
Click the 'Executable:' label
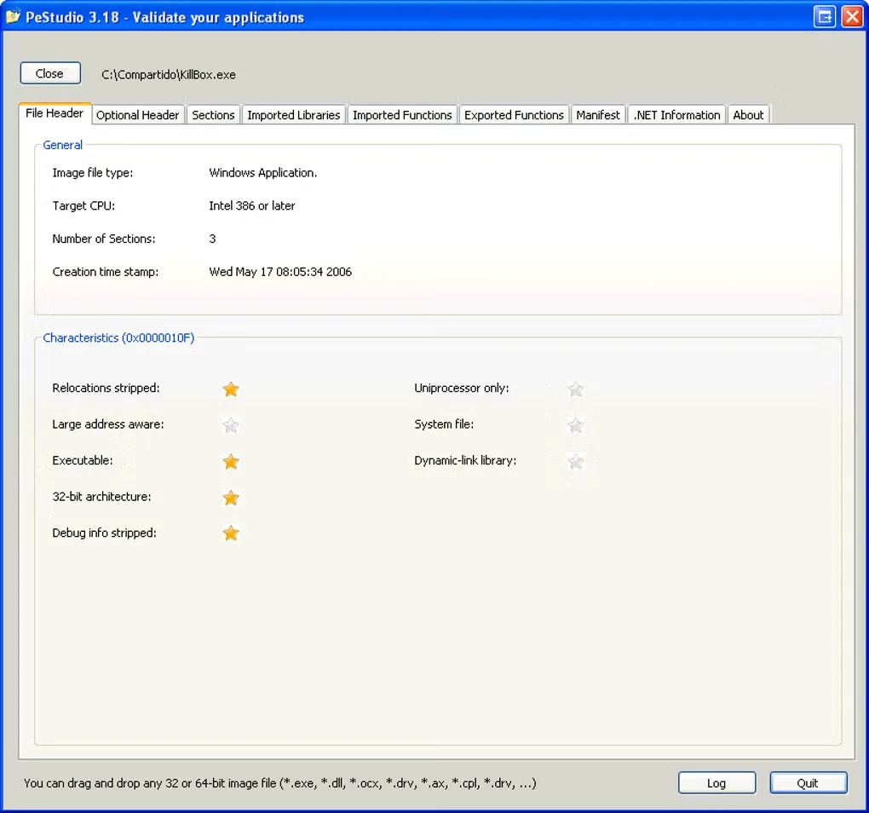tap(83, 460)
